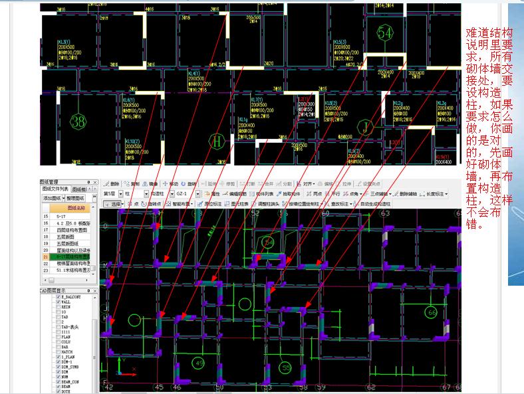Toggle the BEAM_CON layer checkbox
The width and height of the screenshot is (524, 394).
point(59,382)
